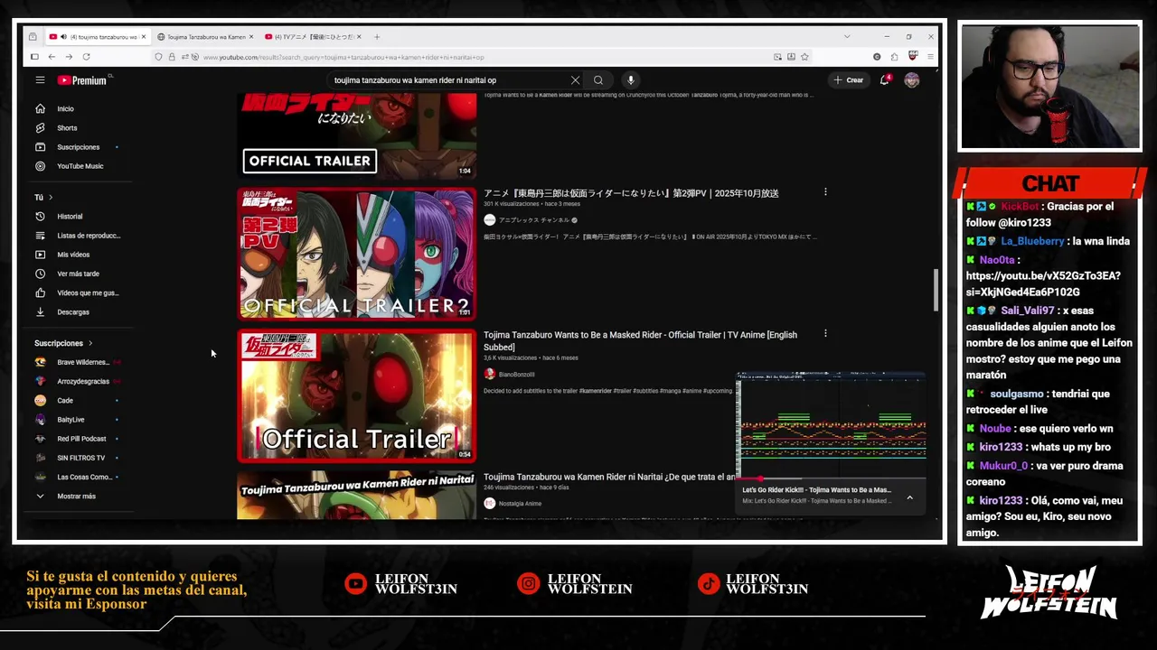Switch to the Toujima Tanzaburou wa Kamen tab
1157x650 pixels.
pos(206,37)
